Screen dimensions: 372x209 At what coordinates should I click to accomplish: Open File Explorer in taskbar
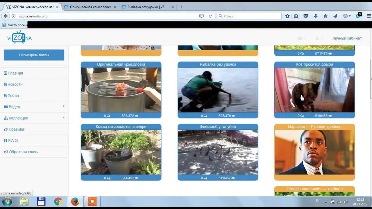[x=24, y=201]
